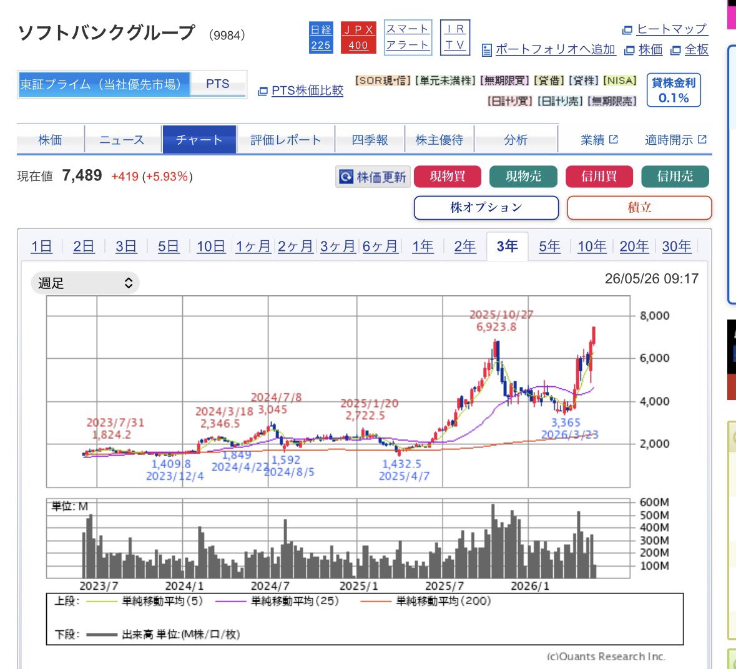Switch to the 株価 tab

pos(50,139)
